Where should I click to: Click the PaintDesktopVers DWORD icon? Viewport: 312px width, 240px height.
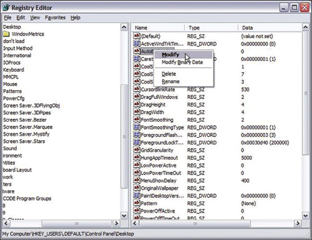(137, 196)
